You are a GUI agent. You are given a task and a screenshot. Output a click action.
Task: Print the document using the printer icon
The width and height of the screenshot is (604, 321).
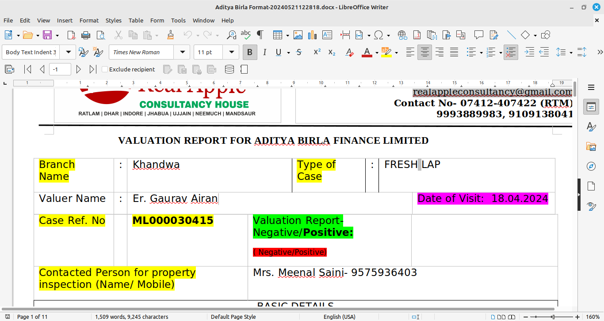(x=86, y=35)
